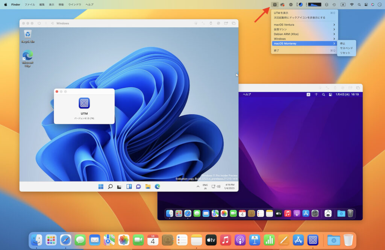Screen dimensions: 385x250
Task: Switch input language via the ENG/JA indicator
Action: point(205,186)
